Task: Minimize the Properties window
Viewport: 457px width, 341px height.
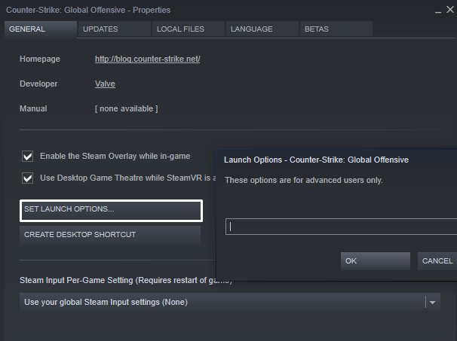Action: (x=437, y=11)
